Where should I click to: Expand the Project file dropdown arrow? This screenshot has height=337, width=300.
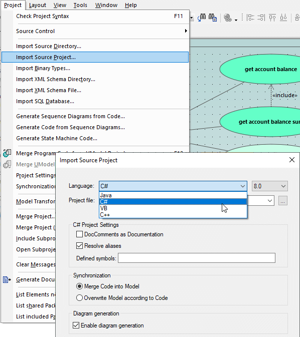(269, 201)
